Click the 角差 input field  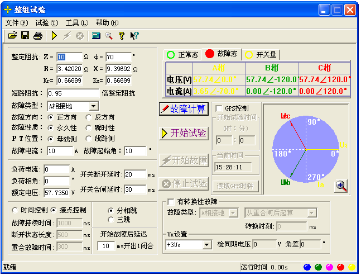click(x=311, y=244)
